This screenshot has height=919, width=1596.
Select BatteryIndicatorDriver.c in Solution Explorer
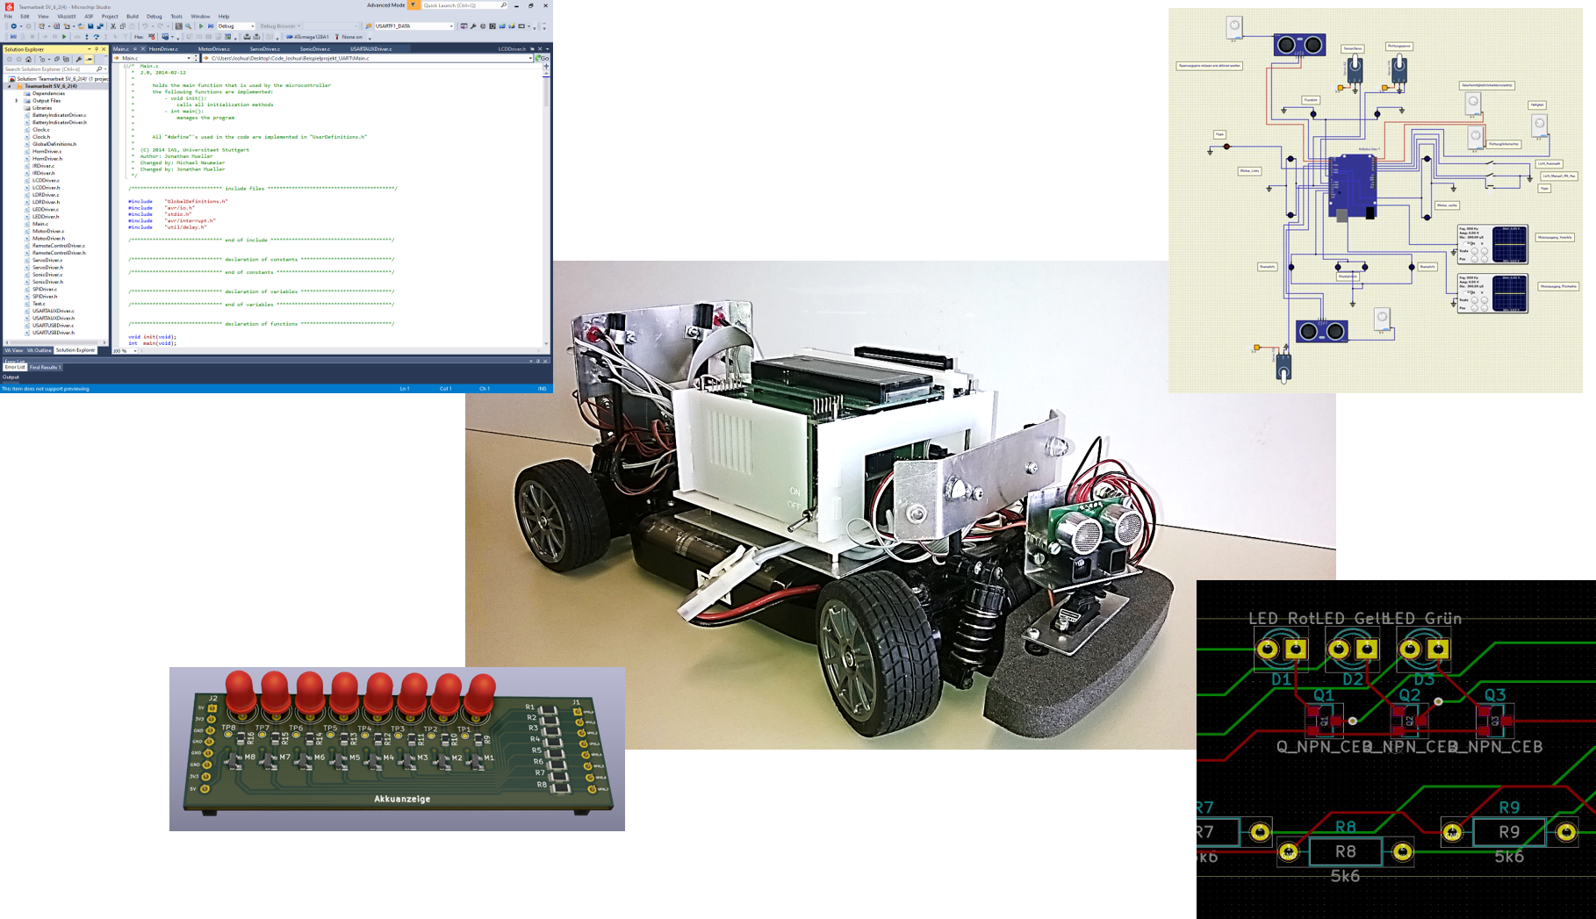coord(59,115)
